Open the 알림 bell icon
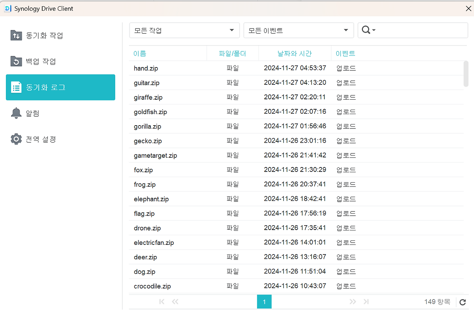This screenshot has height=313, width=474. [16, 113]
